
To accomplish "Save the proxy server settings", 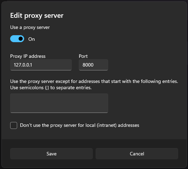I will pos(51,154).
